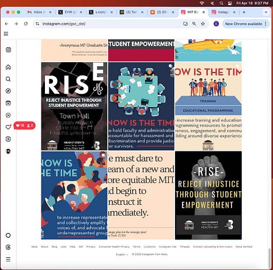Open the 'dare to dream' quote post

tap(141, 195)
